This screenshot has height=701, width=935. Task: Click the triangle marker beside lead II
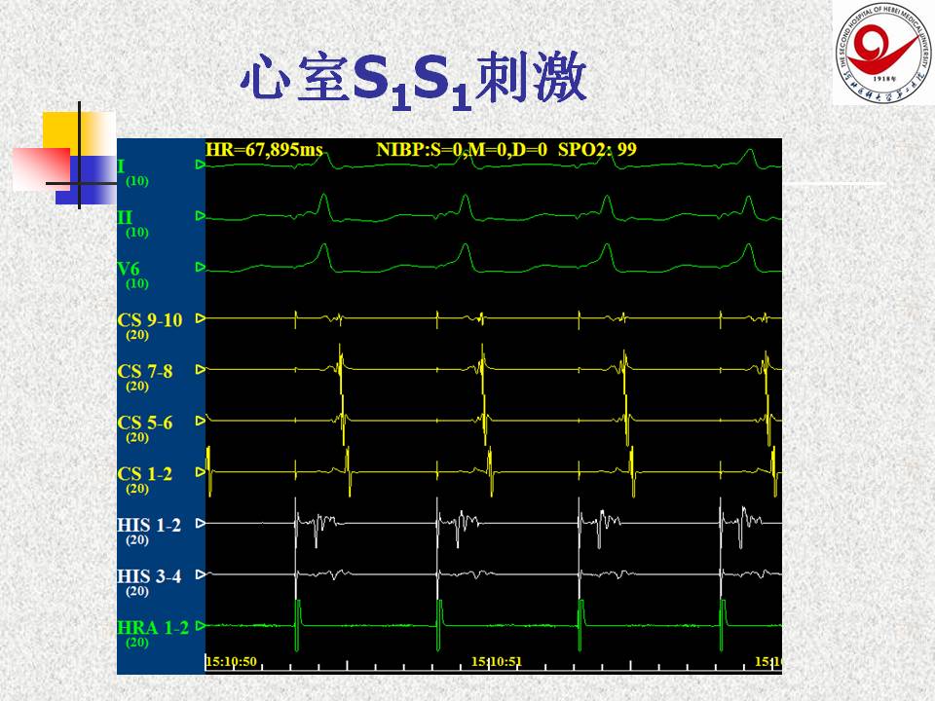click(201, 215)
